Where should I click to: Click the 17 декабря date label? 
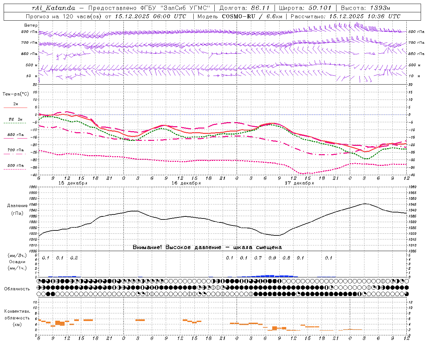coord(299,183)
